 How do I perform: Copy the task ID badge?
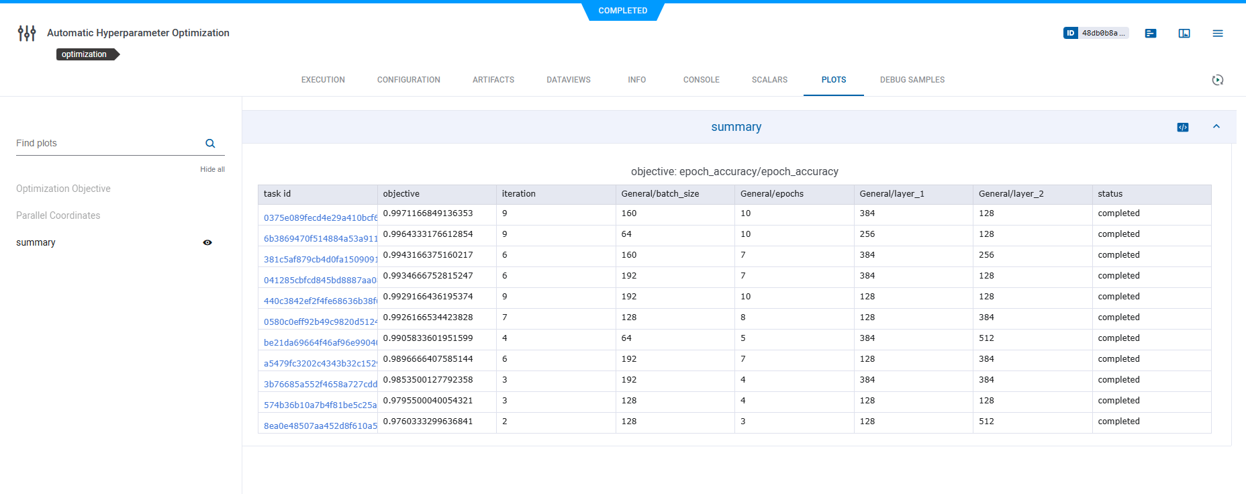[x=1096, y=33]
